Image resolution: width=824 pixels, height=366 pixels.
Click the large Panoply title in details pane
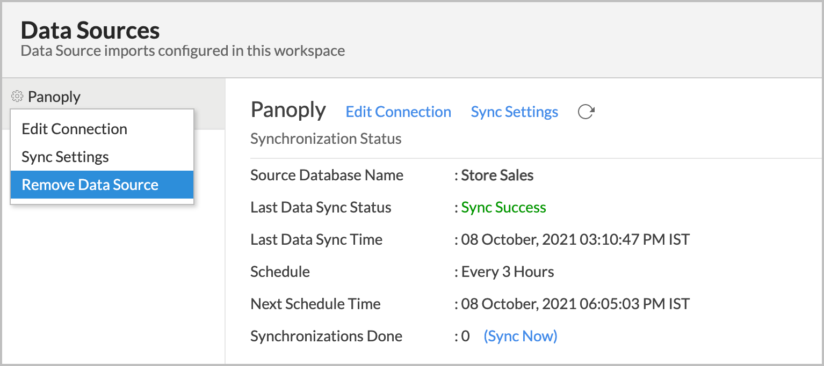click(288, 110)
